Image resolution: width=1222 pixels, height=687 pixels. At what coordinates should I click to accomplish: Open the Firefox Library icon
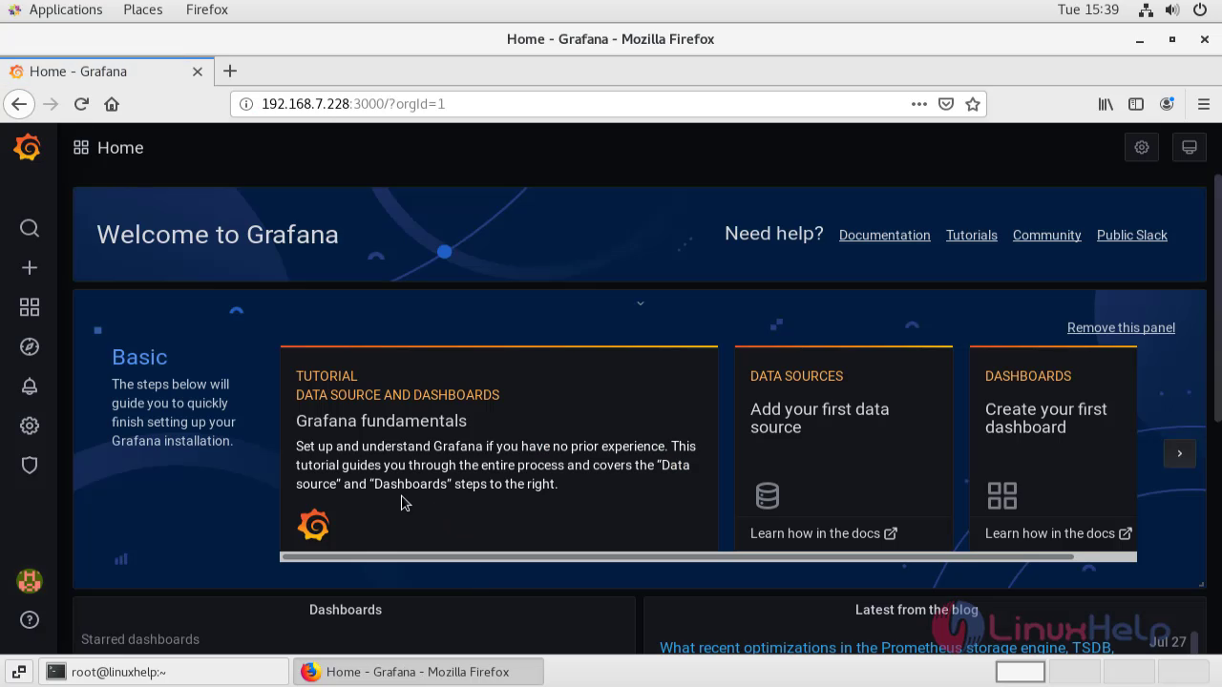[1106, 104]
